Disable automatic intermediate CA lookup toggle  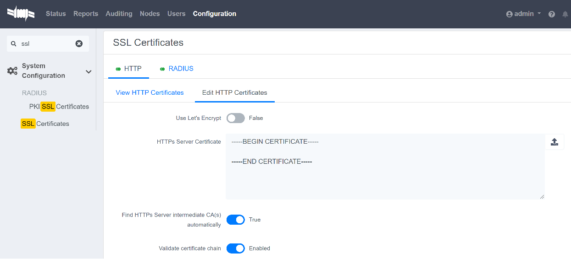[x=236, y=220]
